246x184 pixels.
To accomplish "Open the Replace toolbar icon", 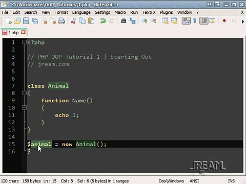I will click(x=132, y=21).
